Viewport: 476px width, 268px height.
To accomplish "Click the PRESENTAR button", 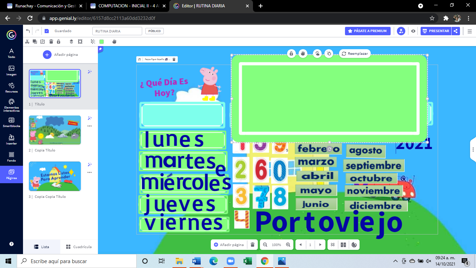I will 436,31.
